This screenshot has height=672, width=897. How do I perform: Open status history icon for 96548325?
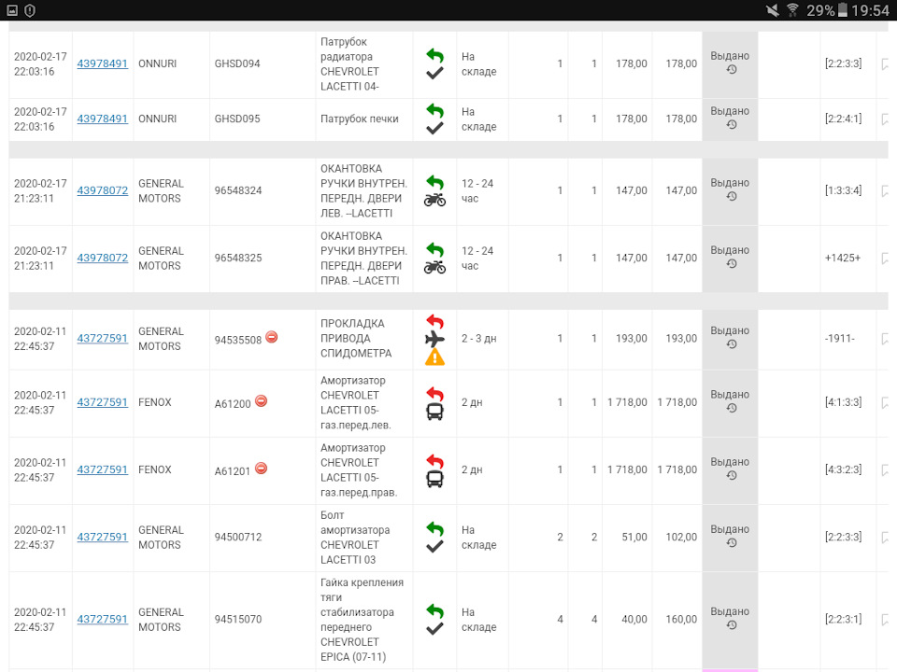(731, 264)
